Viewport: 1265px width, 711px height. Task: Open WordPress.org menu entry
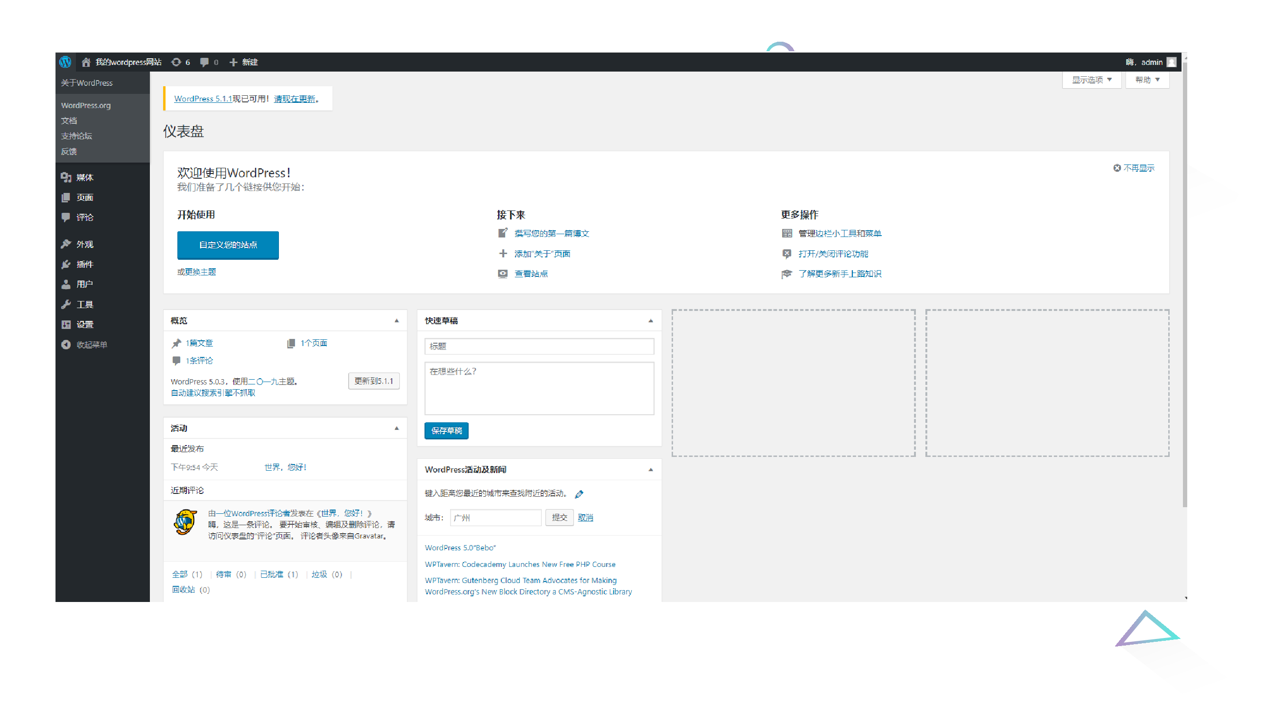[x=85, y=105]
